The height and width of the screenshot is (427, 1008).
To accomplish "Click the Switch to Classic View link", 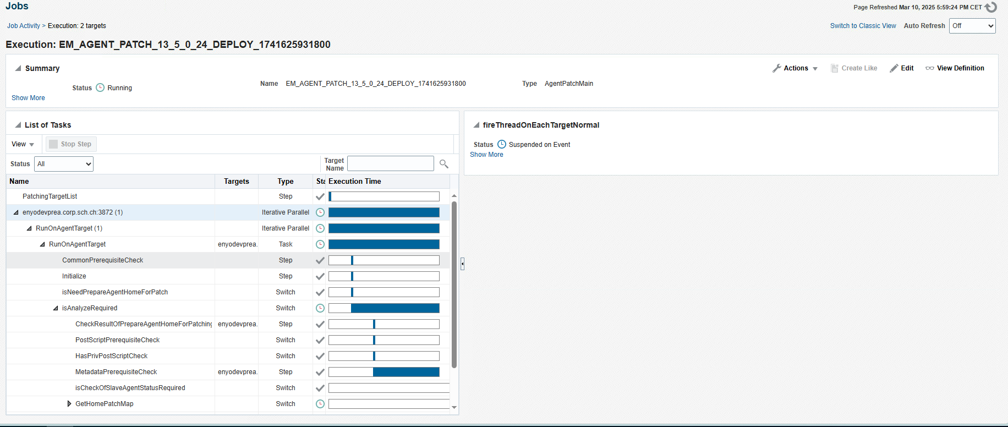I will coord(863,26).
